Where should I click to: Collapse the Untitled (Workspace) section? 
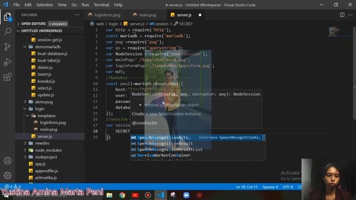click(x=42, y=31)
